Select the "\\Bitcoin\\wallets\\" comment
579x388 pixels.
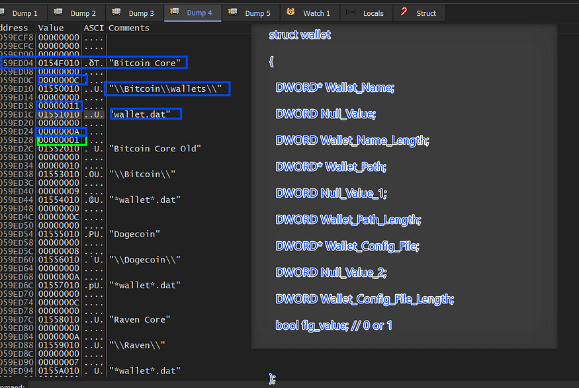[165, 89]
